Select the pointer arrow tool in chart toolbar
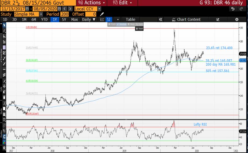Screen dimensions: 248x153 [4, 25]
